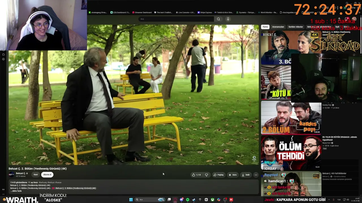Open 'BU YILIN EN BÜYÜK DRAMASI' video title

click(340, 138)
